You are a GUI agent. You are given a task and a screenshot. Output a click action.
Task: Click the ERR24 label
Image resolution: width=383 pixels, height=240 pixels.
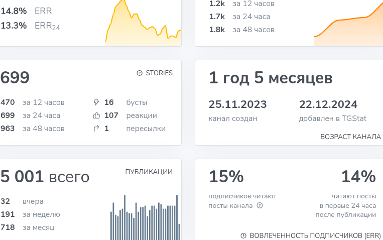click(x=47, y=26)
